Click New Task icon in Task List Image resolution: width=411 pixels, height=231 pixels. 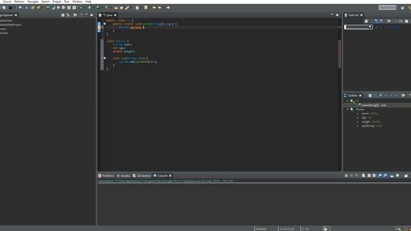367,21
